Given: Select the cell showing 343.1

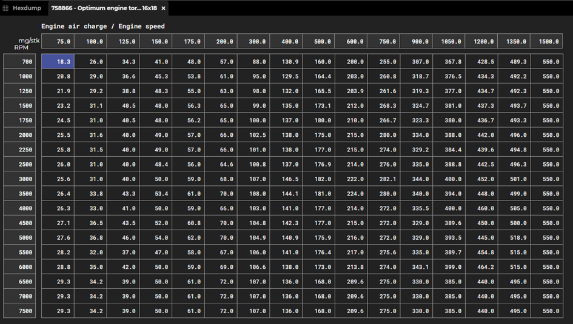Looking at the screenshot, I should pos(416,267).
